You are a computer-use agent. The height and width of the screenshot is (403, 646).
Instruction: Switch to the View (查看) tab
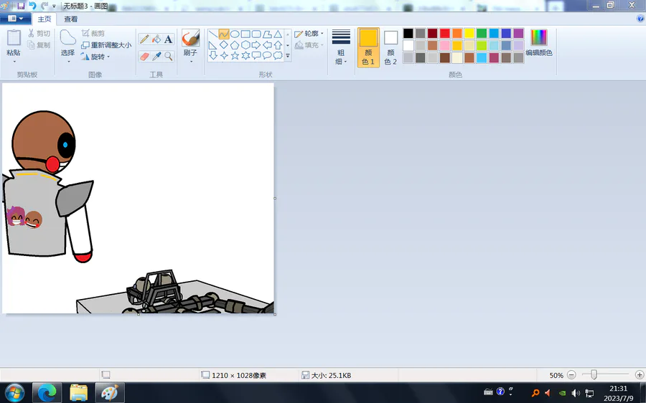[x=71, y=19]
